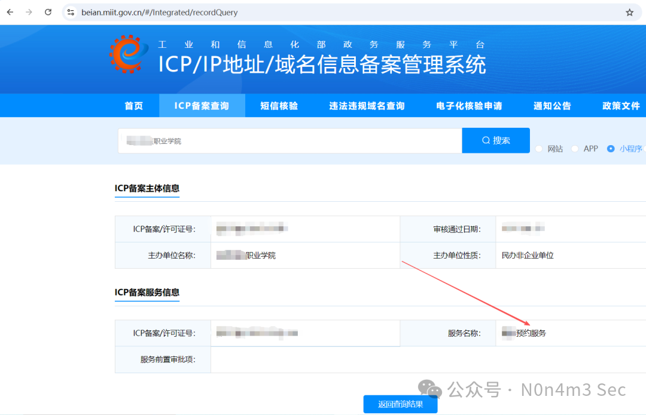The width and height of the screenshot is (646, 415).
Task: Click the ICP/IP地址/域名信息备案管理系统 header title
Action: click(x=322, y=65)
